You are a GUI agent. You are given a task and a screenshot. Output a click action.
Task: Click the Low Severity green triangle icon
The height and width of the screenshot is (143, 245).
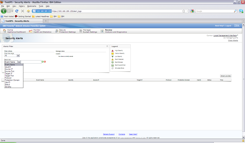(112, 56)
